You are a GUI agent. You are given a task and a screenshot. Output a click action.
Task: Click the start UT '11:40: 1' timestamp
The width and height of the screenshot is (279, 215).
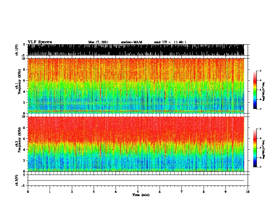pos(180,42)
